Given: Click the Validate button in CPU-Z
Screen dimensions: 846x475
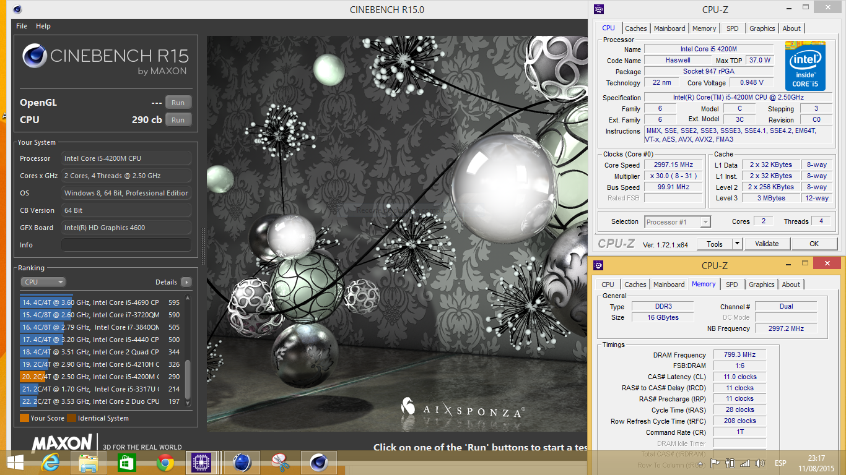Looking at the screenshot, I should (x=767, y=244).
